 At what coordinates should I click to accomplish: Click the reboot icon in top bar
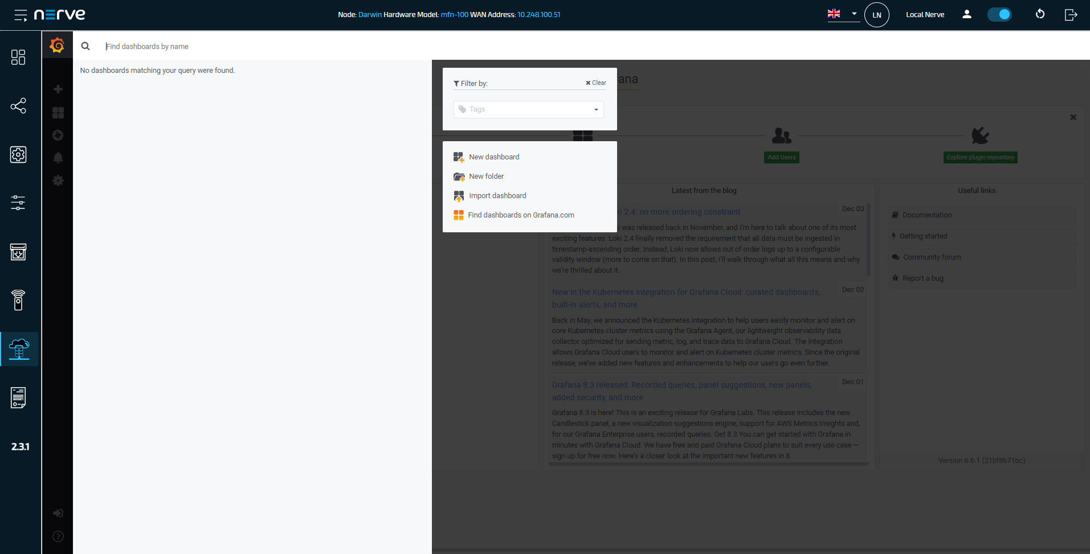click(x=1040, y=14)
